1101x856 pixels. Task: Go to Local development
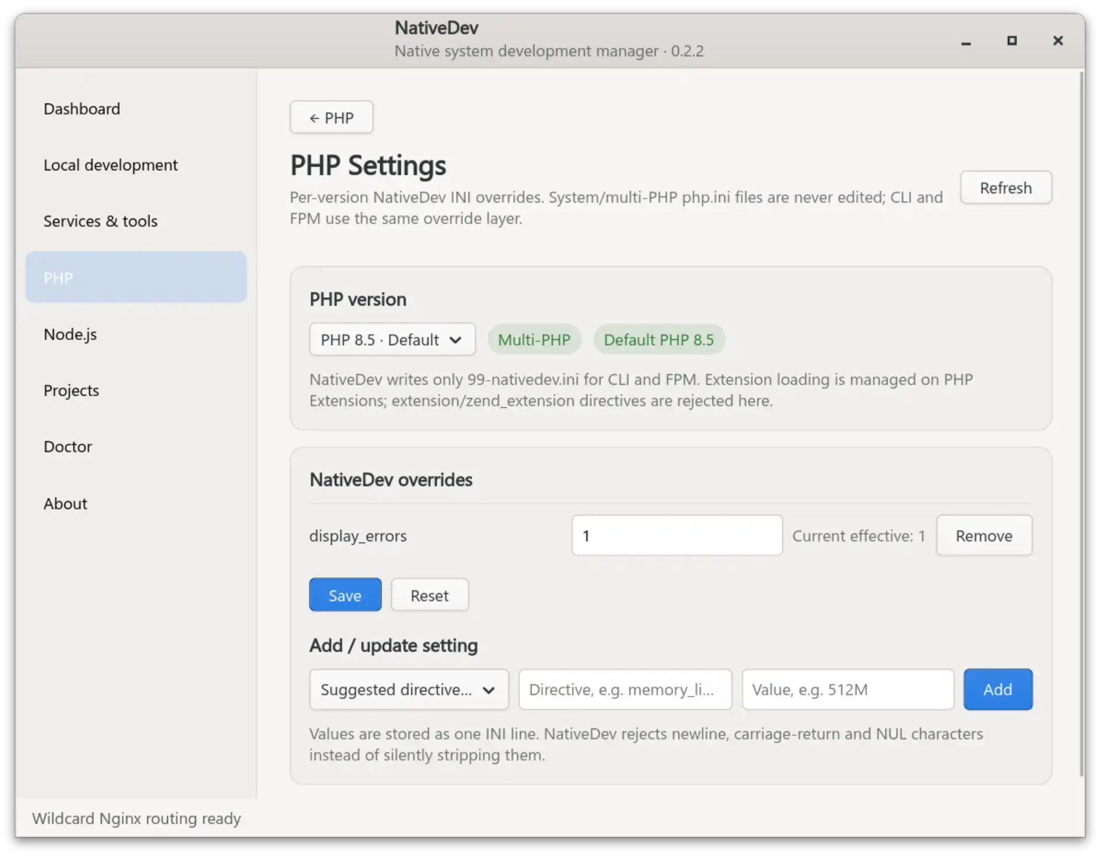(x=136, y=165)
